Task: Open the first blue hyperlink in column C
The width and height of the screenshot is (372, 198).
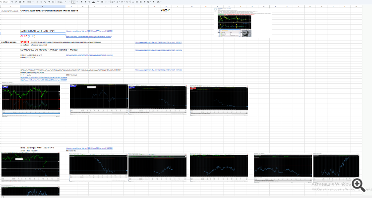Action: [x=89, y=31]
